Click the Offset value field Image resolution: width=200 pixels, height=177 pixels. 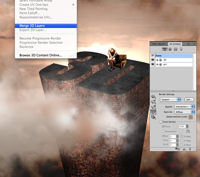click(x=172, y=136)
